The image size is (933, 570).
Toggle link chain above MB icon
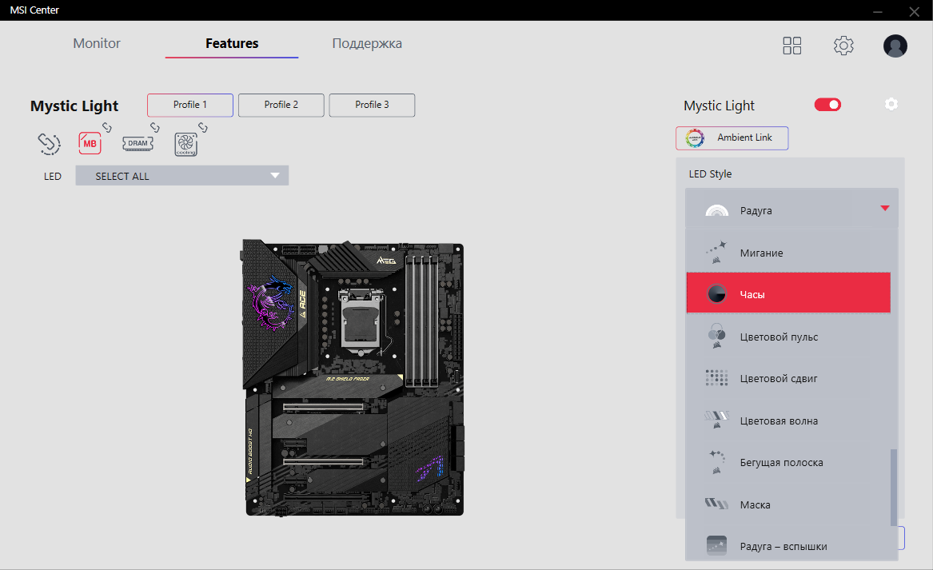coord(107,127)
